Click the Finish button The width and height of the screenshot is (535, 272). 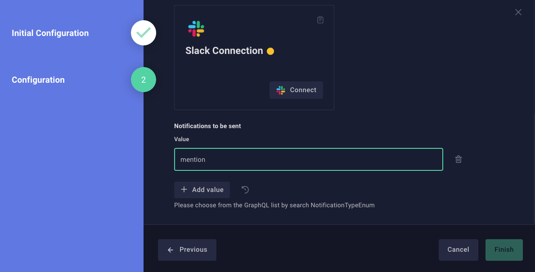504,250
